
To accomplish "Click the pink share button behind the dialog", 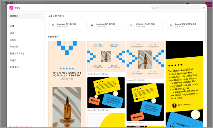I will pos(209,4).
